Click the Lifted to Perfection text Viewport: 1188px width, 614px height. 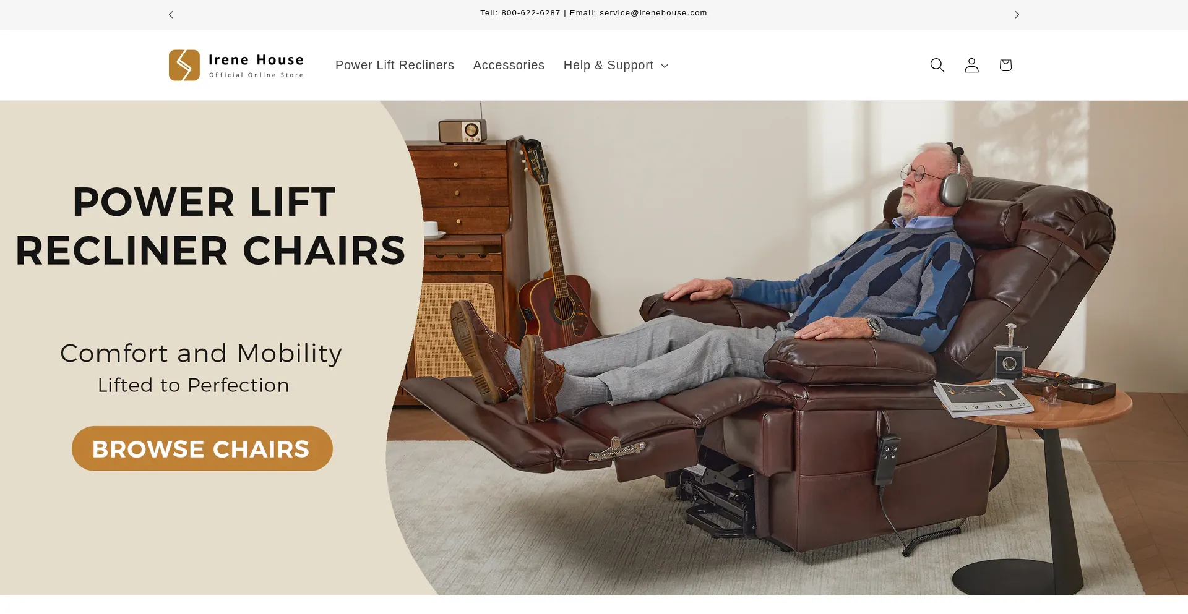(x=194, y=385)
